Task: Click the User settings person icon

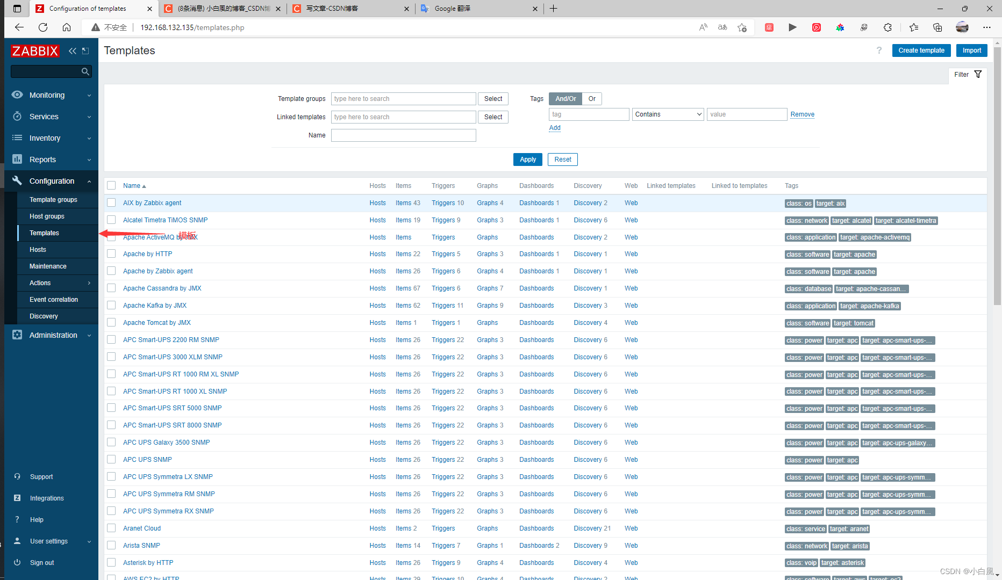Action: tap(17, 541)
